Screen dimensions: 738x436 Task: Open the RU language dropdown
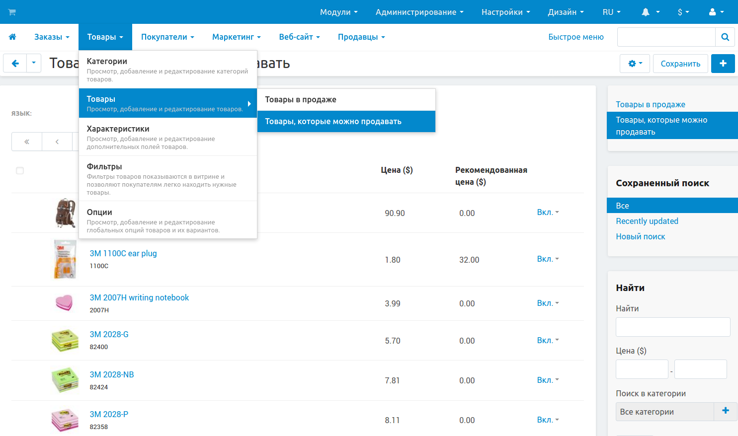[x=611, y=12]
